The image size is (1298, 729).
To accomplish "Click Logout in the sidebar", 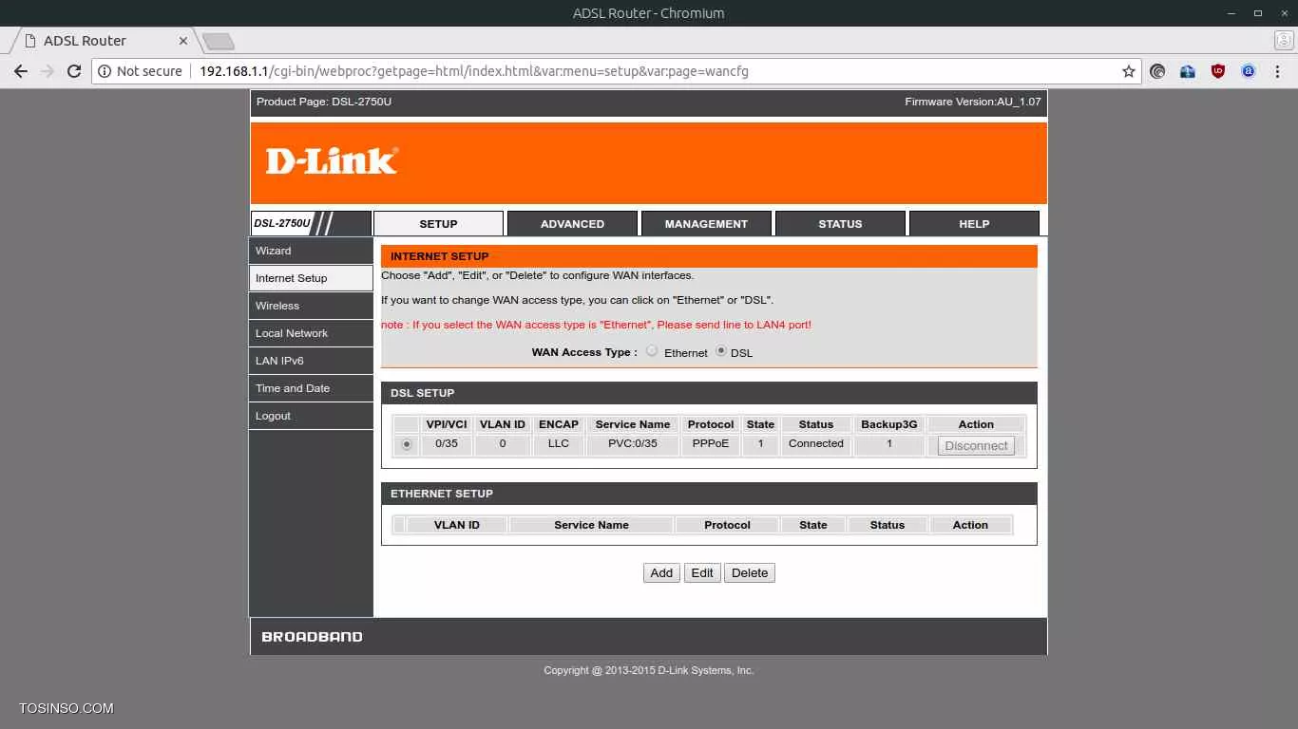I will pyautogui.click(x=311, y=416).
